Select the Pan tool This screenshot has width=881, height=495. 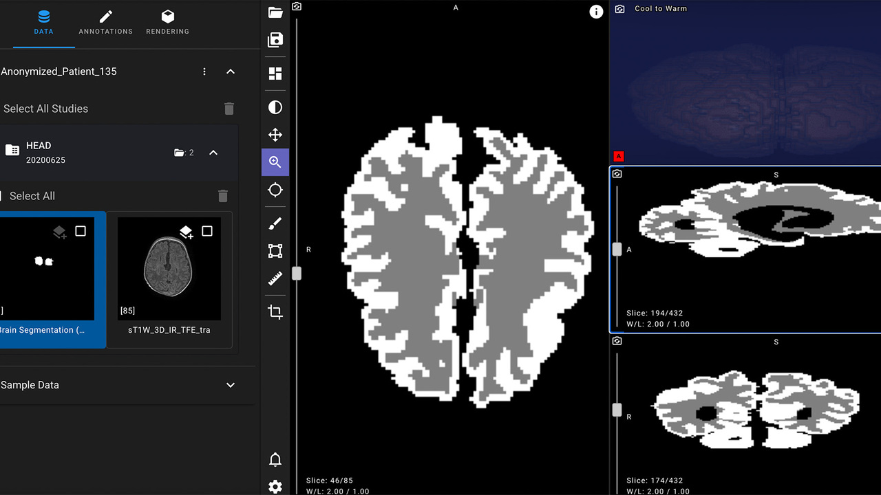tap(275, 135)
